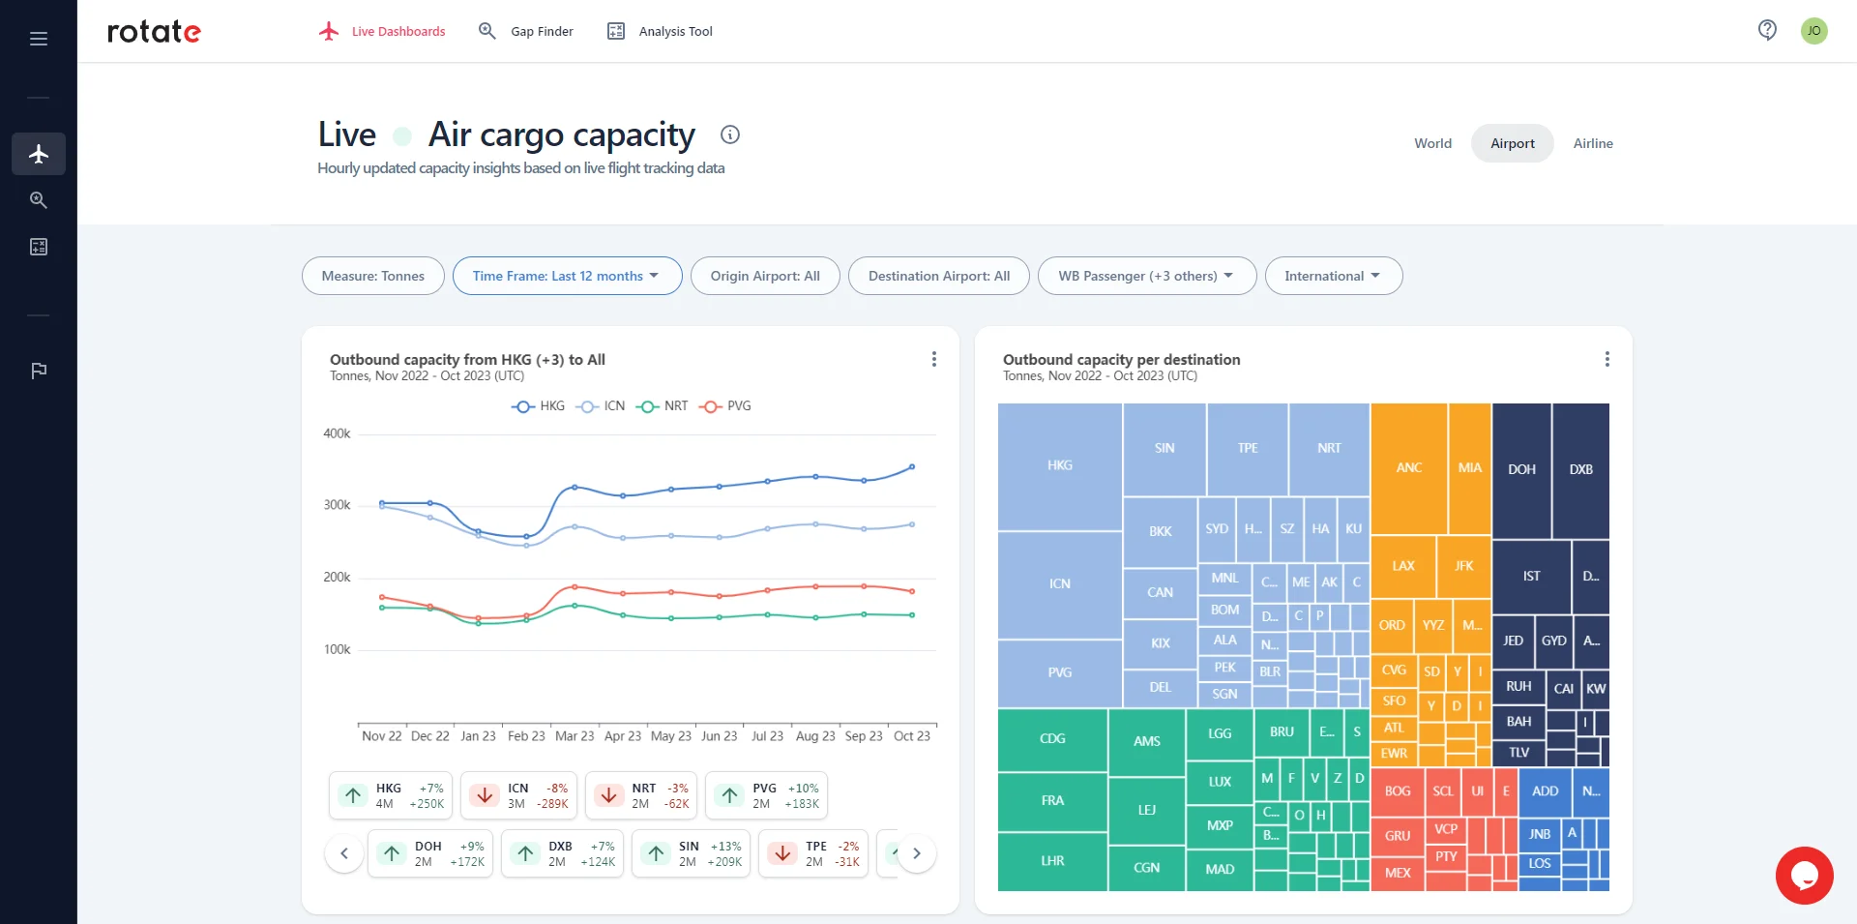Click NRT down-arrow trend icon
The height and width of the screenshot is (924, 1857).
tap(608, 795)
